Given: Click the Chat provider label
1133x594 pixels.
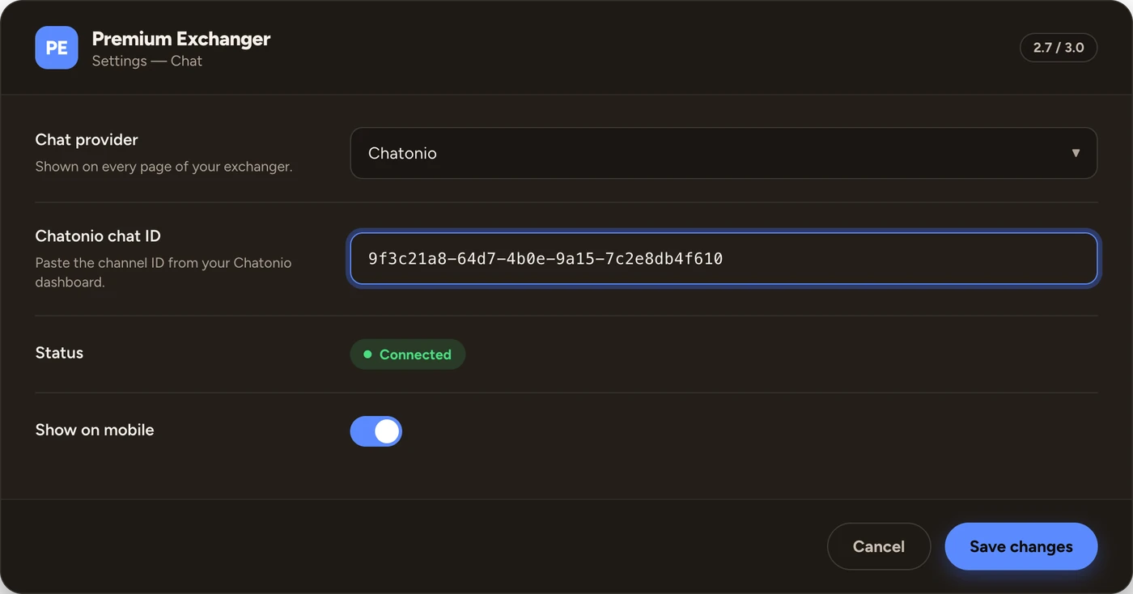Looking at the screenshot, I should pos(87,140).
